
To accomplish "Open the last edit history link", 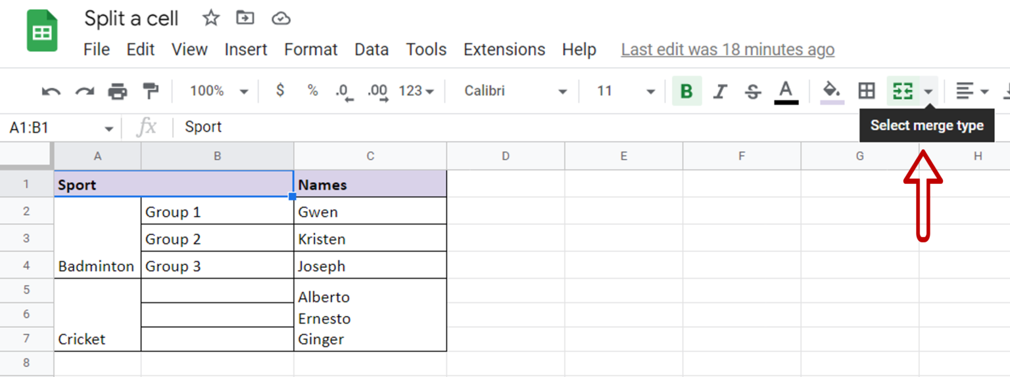I will (x=727, y=49).
